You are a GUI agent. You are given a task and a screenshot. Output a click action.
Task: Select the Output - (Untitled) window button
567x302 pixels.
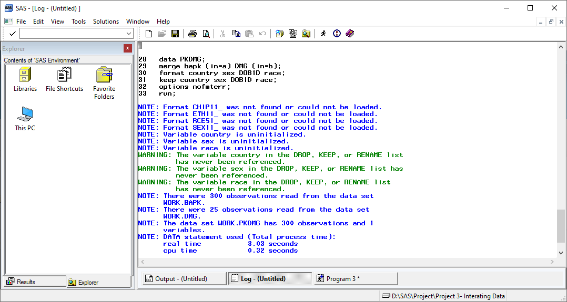(x=184, y=279)
